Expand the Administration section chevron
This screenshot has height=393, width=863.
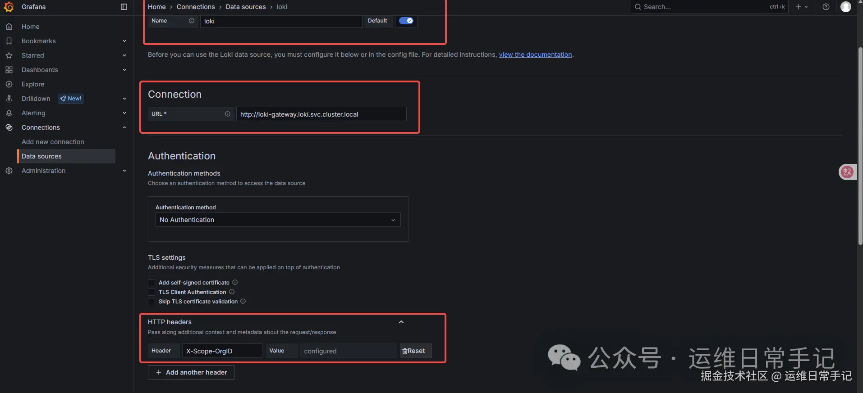tap(124, 171)
